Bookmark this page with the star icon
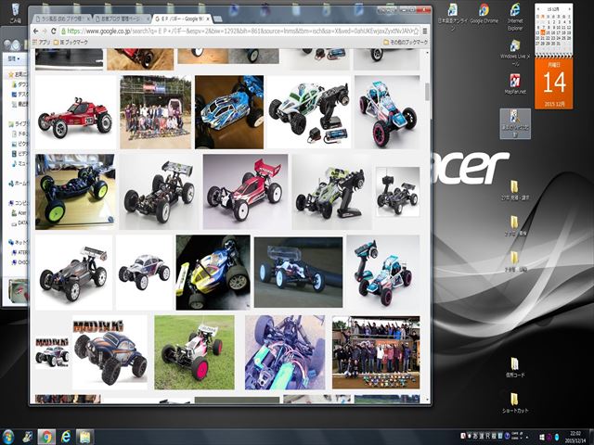The height and width of the screenshot is (445, 594). tap(416, 31)
